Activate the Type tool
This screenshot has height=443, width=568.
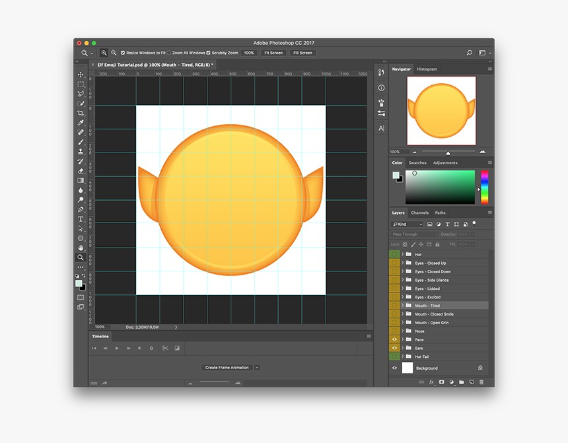pos(81,218)
